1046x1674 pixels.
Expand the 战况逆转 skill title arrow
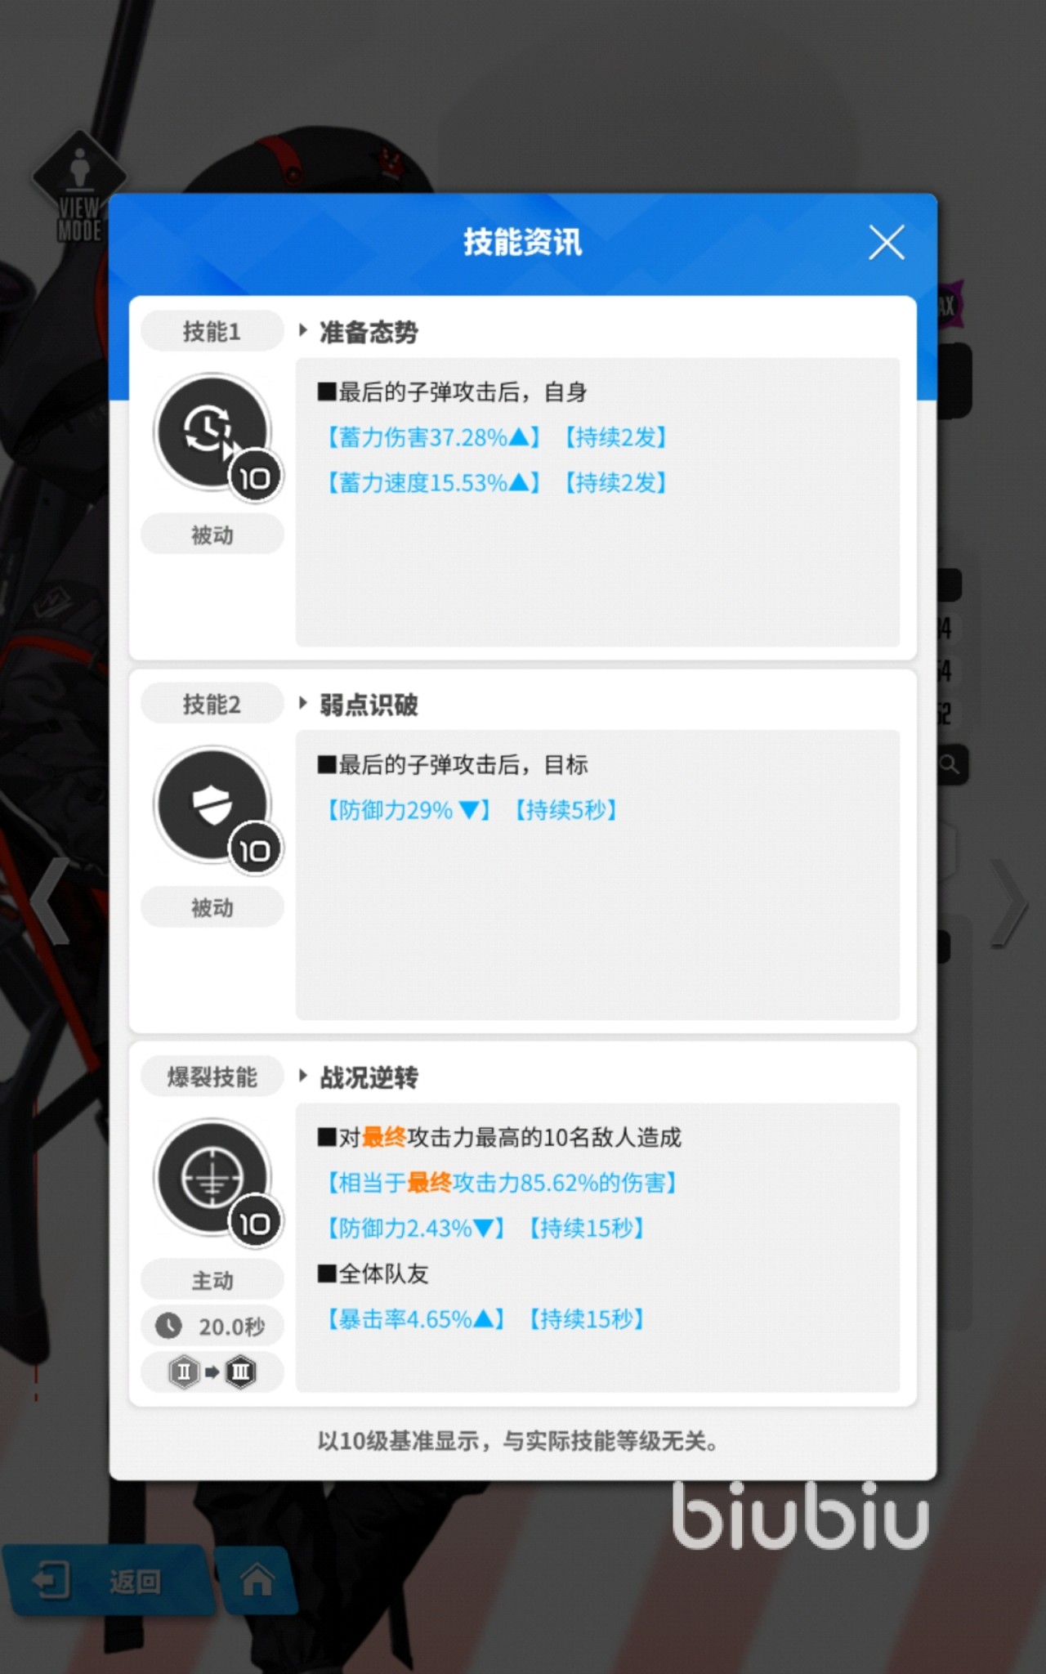(x=303, y=1076)
